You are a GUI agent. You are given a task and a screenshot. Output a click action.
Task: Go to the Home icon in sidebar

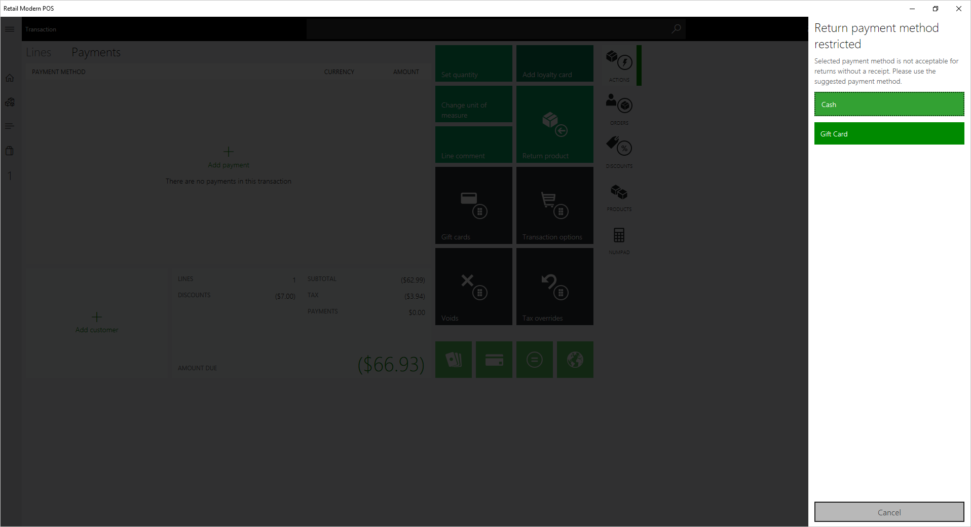point(10,78)
